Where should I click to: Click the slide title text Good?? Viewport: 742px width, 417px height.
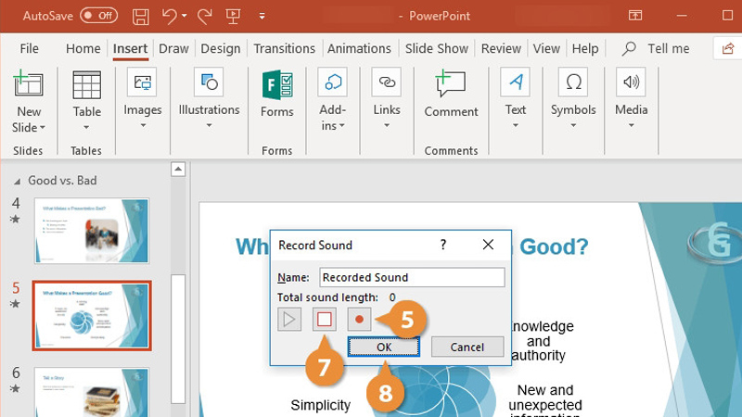(x=554, y=246)
